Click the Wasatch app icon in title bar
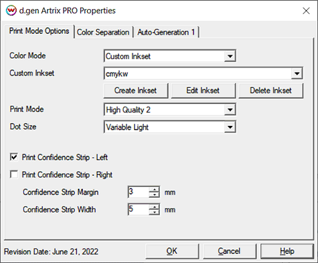The image size is (318, 263). click(11, 10)
